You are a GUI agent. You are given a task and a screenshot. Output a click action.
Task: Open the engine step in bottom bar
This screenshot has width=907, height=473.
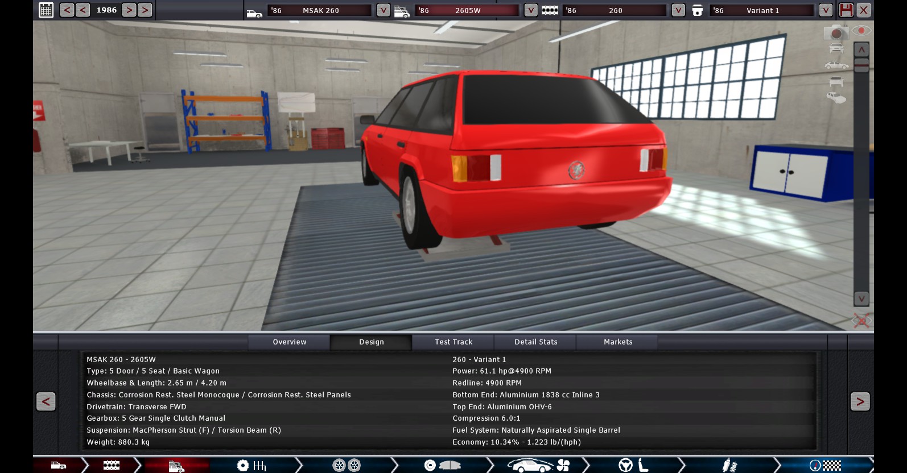112,466
